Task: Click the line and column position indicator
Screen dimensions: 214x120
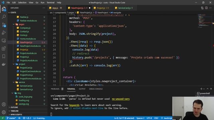Action: (x=124, y=118)
